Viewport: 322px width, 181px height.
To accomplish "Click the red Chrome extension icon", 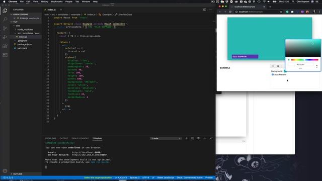I will [x=307, y=12].
